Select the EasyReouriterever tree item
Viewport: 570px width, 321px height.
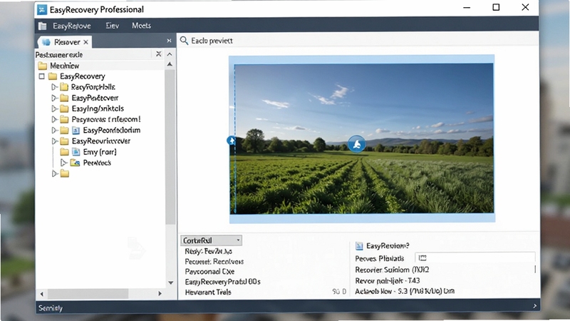click(101, 141)
